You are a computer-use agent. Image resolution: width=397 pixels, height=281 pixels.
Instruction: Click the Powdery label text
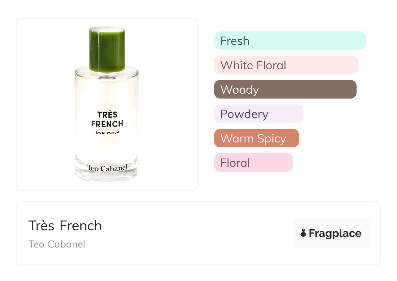point(244,114)
